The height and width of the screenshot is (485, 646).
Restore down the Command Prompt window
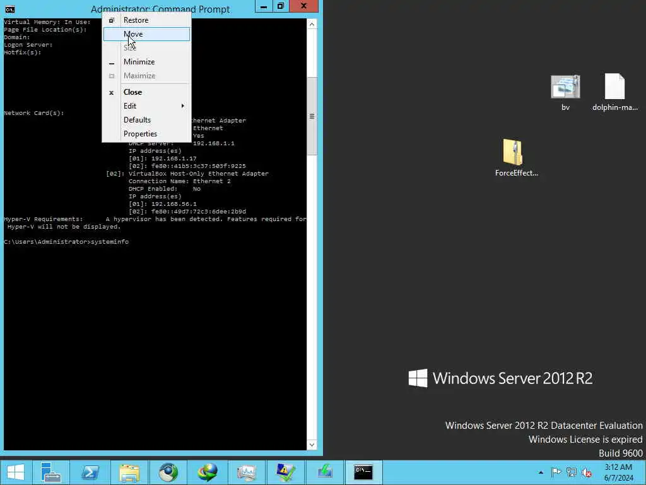281,6
